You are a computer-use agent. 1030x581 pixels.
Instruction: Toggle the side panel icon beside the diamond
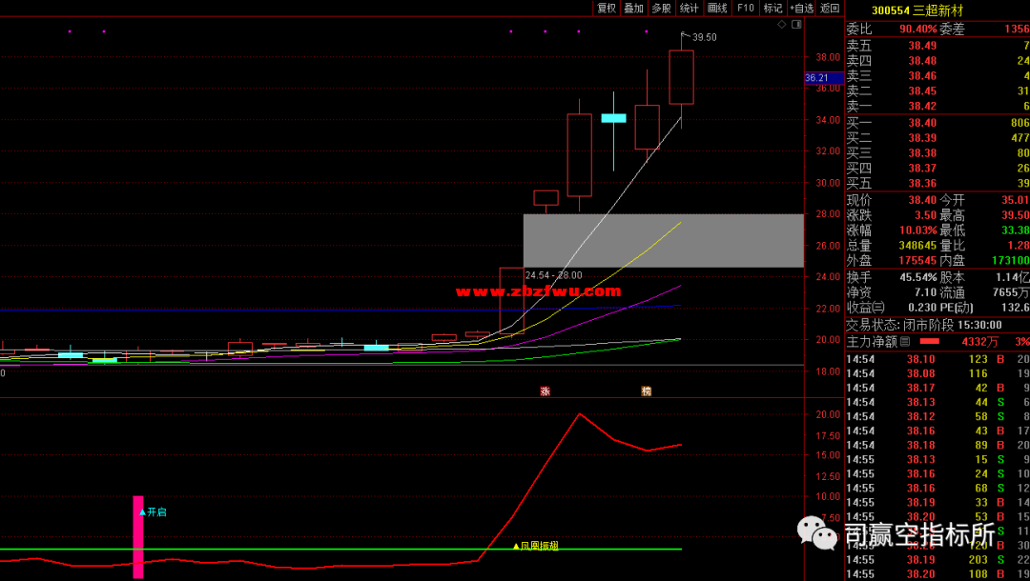pyautogui.click(x=796, y=24)
